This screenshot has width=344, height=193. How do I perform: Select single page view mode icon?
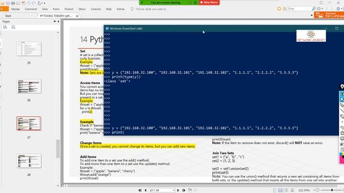coord(275,190)
